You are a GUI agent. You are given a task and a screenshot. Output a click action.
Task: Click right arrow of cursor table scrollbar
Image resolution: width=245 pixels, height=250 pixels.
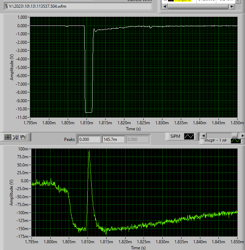tap(232, 6)
